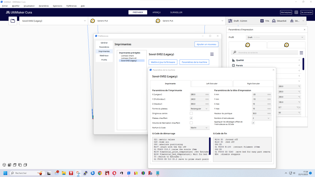Screen dimensions: 315x177
Task: Click the X (Largeur) 280.0 field
Action: tap(199, 94)
